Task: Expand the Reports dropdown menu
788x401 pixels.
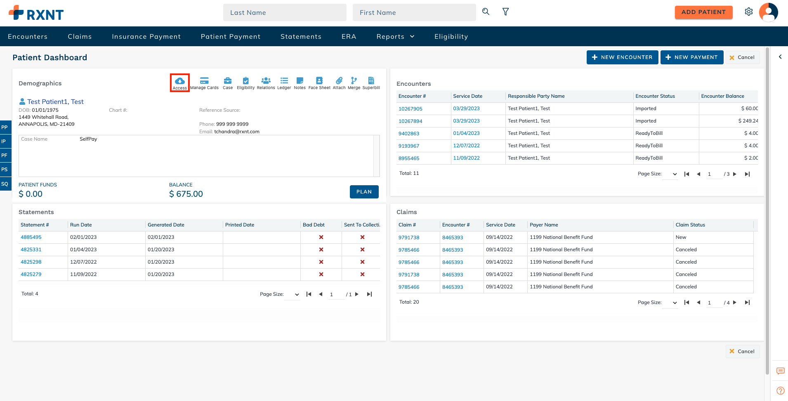Action: [395, 37]
